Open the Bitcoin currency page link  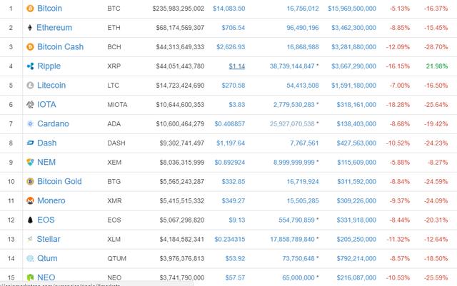click(49, 9)
